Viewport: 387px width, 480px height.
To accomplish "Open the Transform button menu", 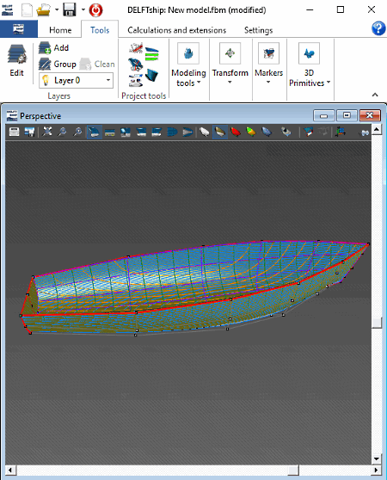I will point(230,64).
